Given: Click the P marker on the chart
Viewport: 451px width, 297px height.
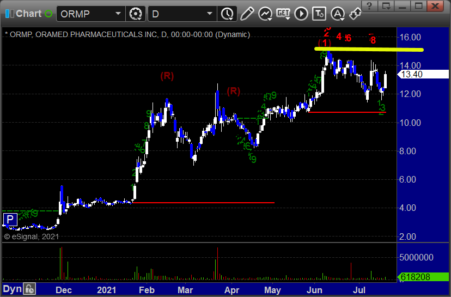Looking at the screenshot, I should point(10,220).
